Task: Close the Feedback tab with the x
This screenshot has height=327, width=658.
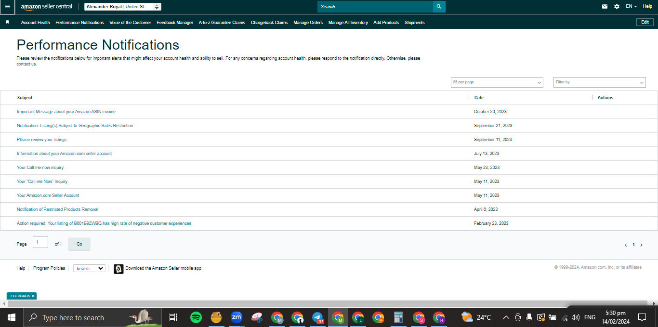Action: coord(33,296)
